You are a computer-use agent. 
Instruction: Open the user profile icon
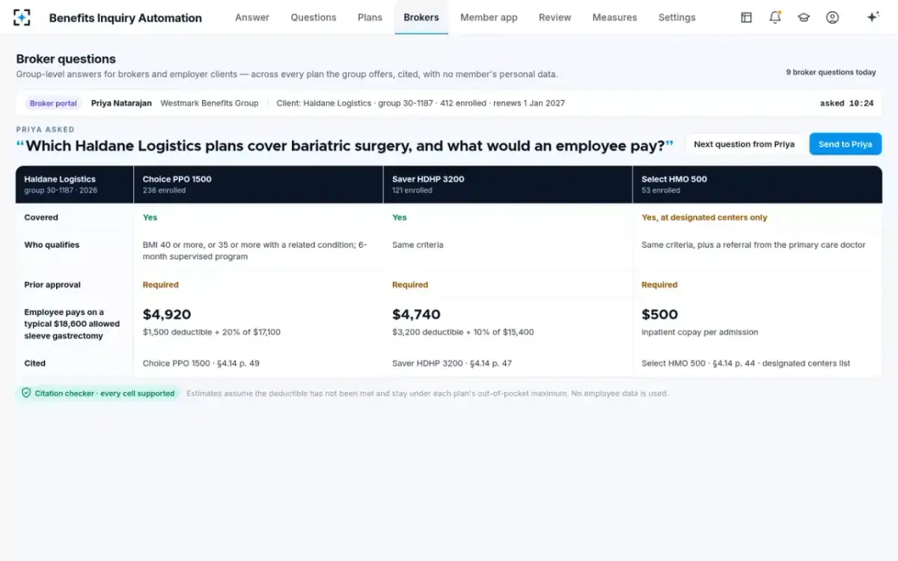tap(832, 17)
